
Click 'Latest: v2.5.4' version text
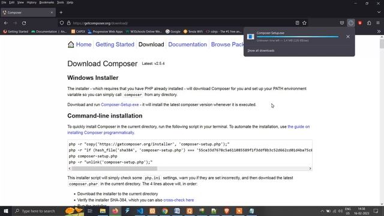pos(154,64)
